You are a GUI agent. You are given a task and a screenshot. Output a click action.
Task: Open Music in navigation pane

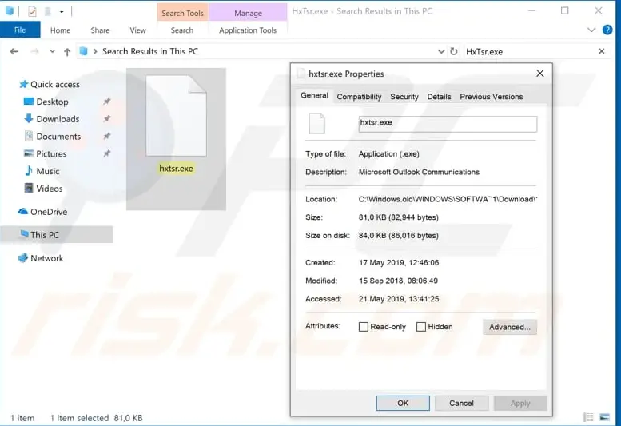(47, 171)
